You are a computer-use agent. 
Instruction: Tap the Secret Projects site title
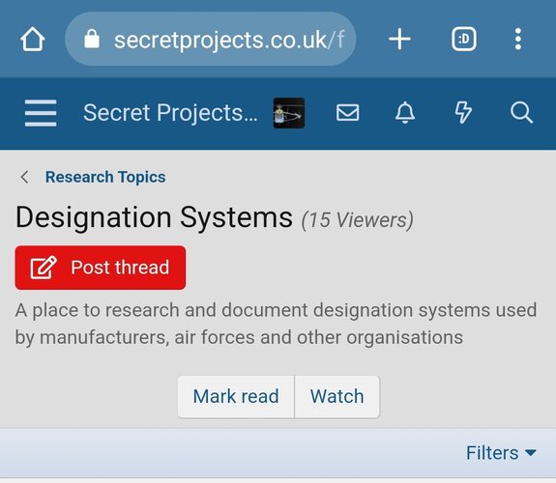tap(170, 113)
